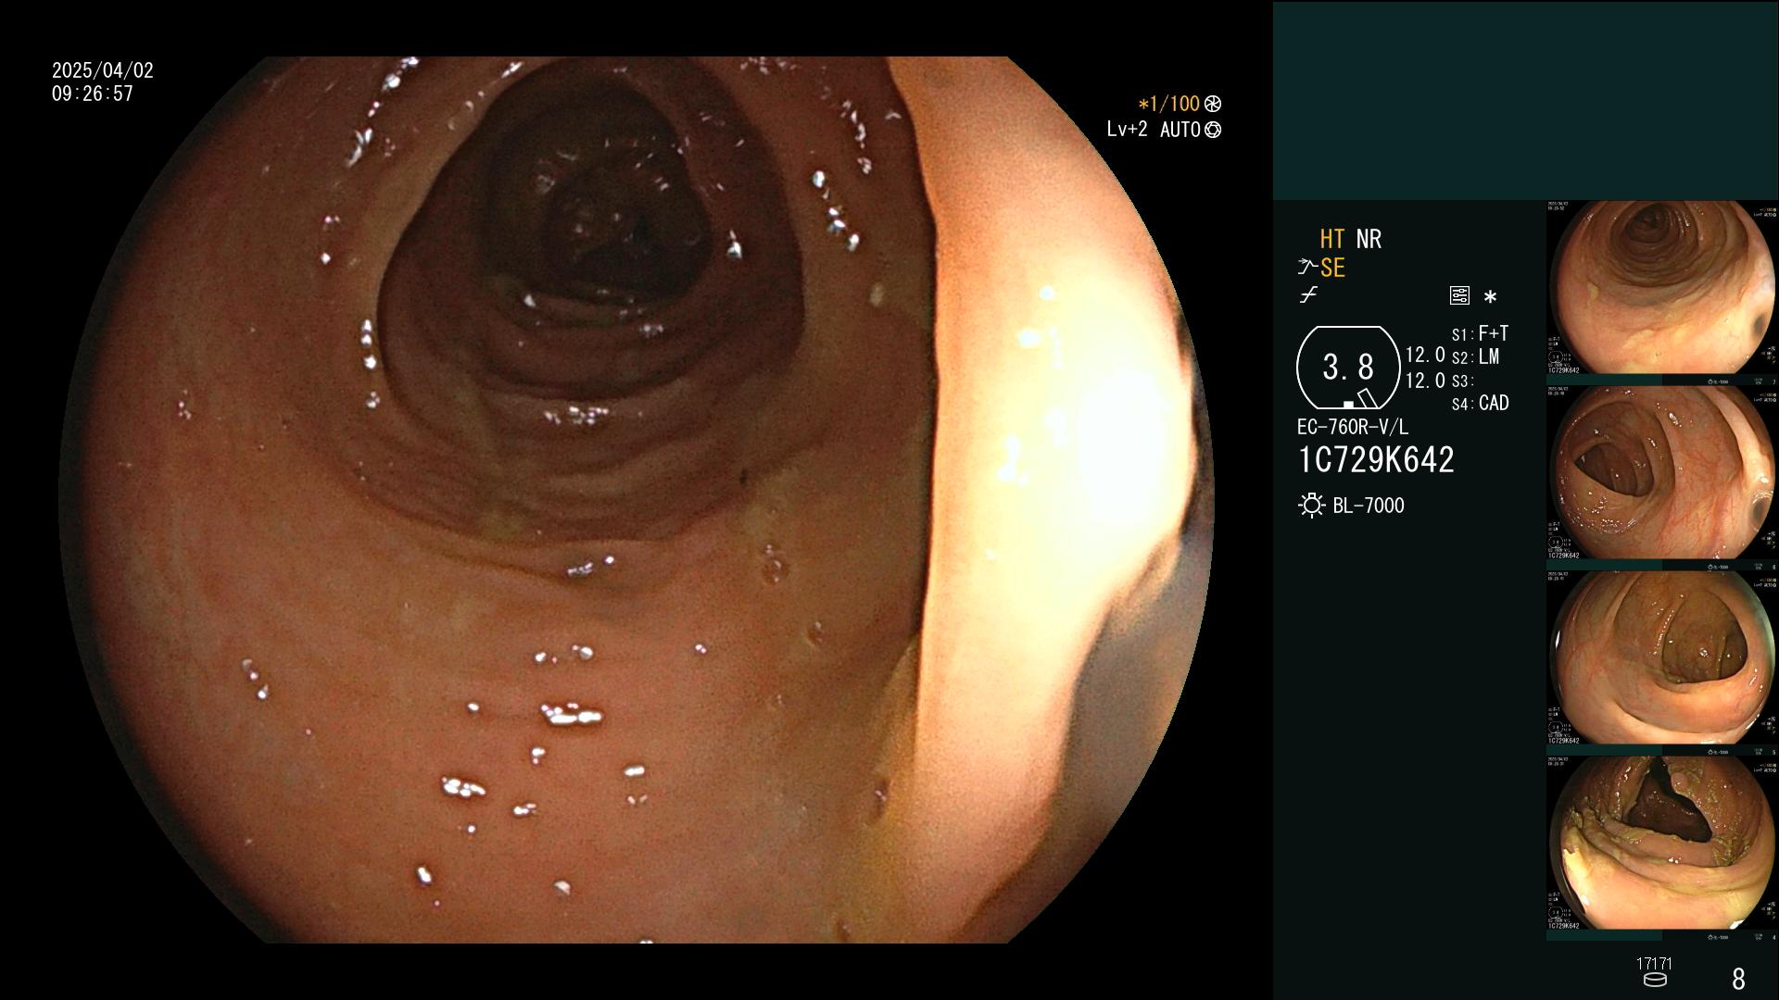Click the S1: F+T switch assignment

pos(1481,333)
